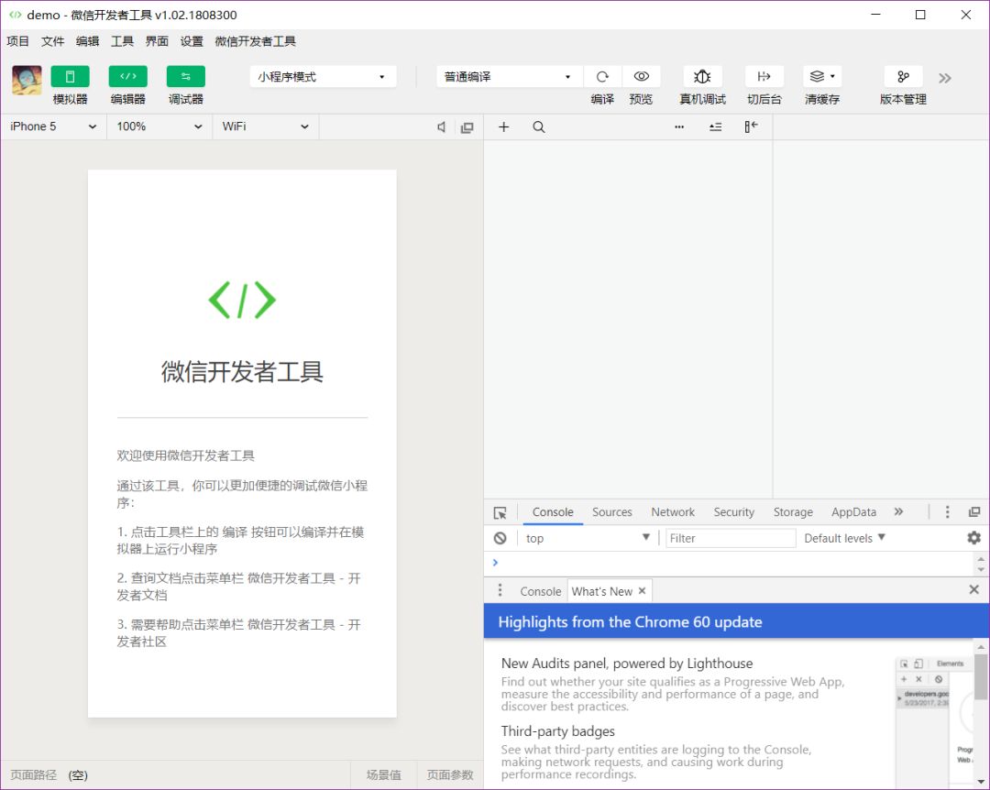Click the 页面参数 page parameters button
The width and height of the screenshot is (990, 790).
click(449, 774)
